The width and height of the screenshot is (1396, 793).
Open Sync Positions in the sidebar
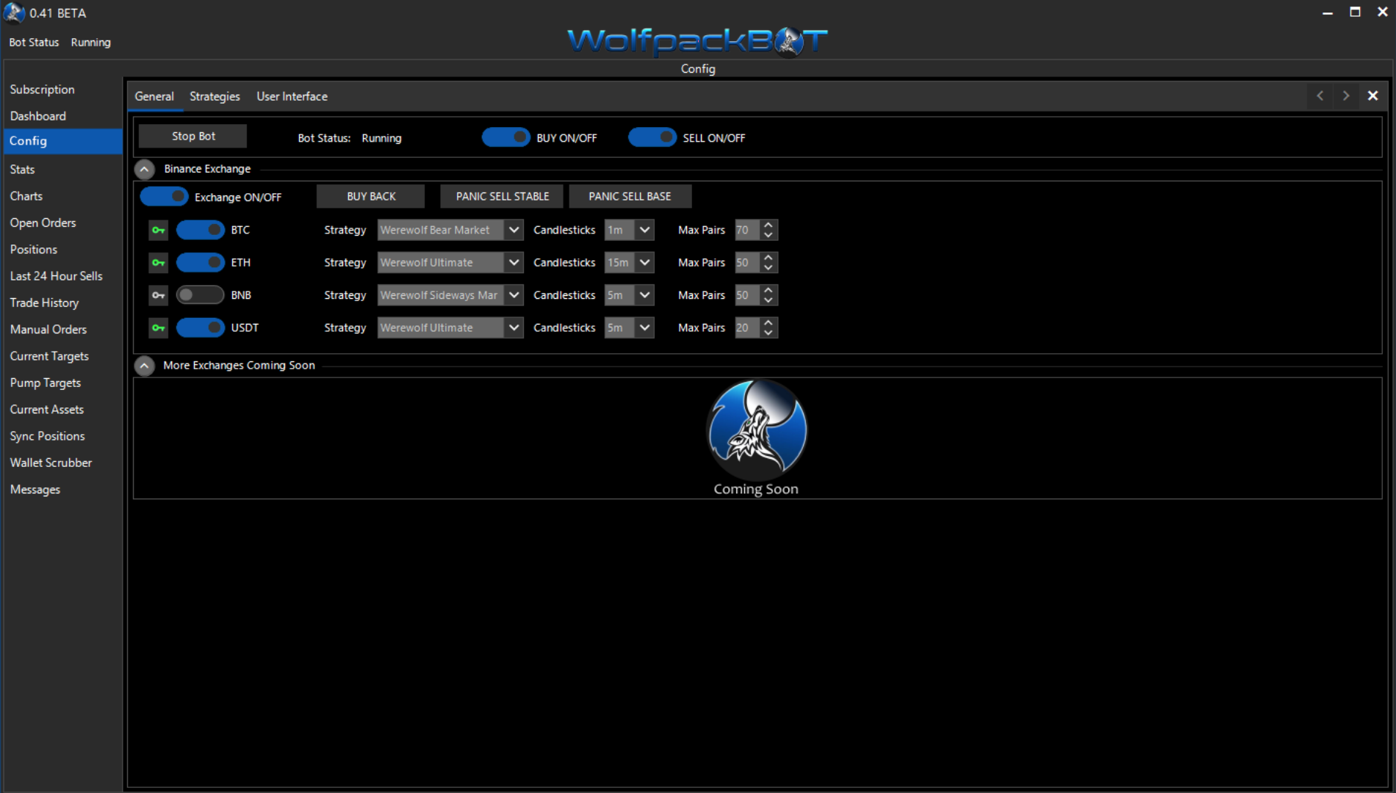click(47, 436)
